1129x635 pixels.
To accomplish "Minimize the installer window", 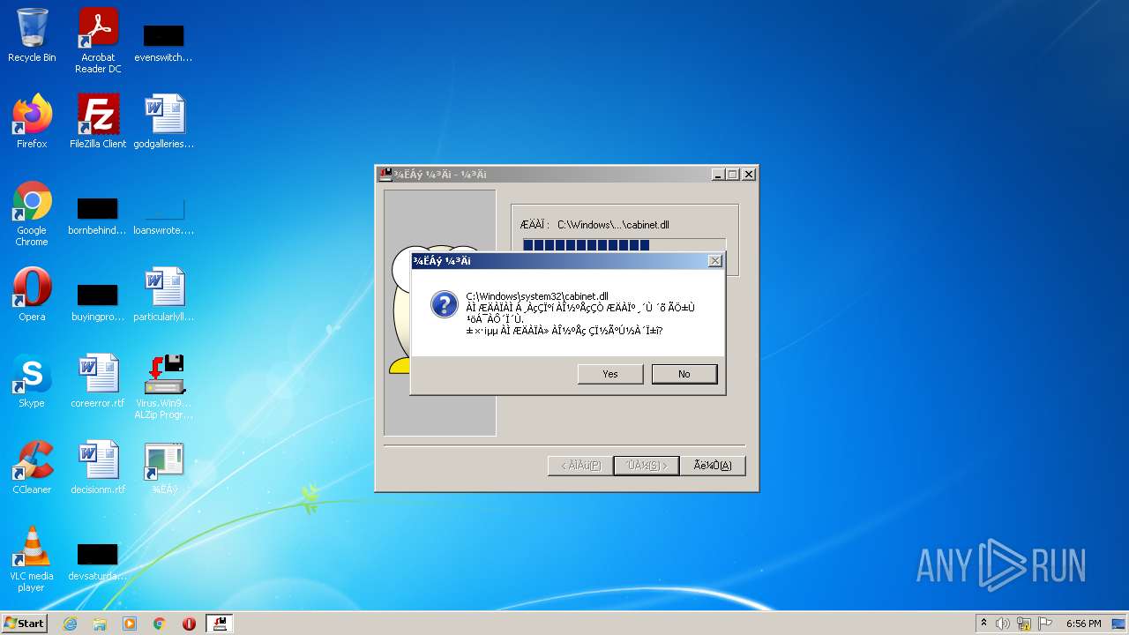I will point(718,175).
